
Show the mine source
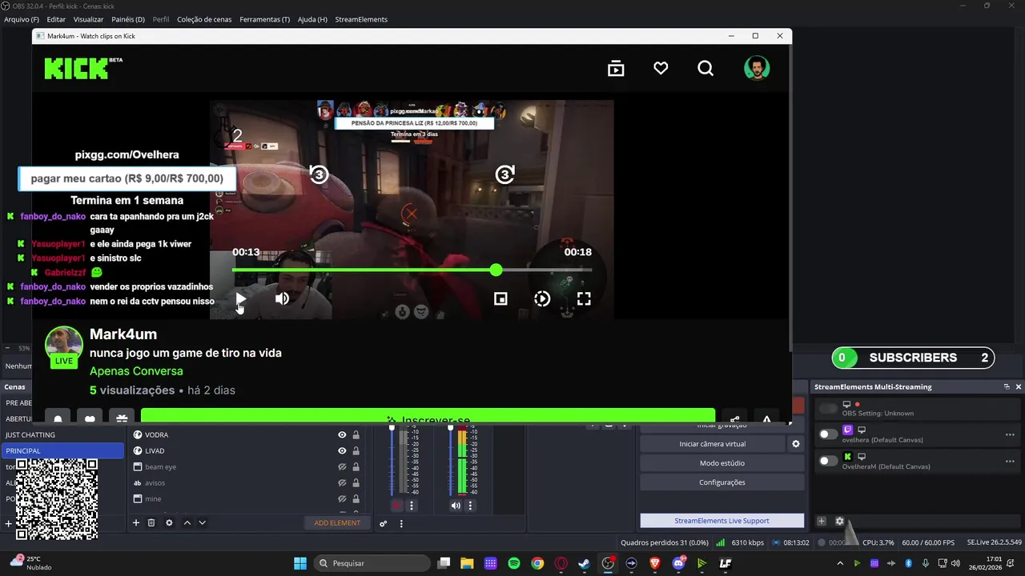click(342, 498)
